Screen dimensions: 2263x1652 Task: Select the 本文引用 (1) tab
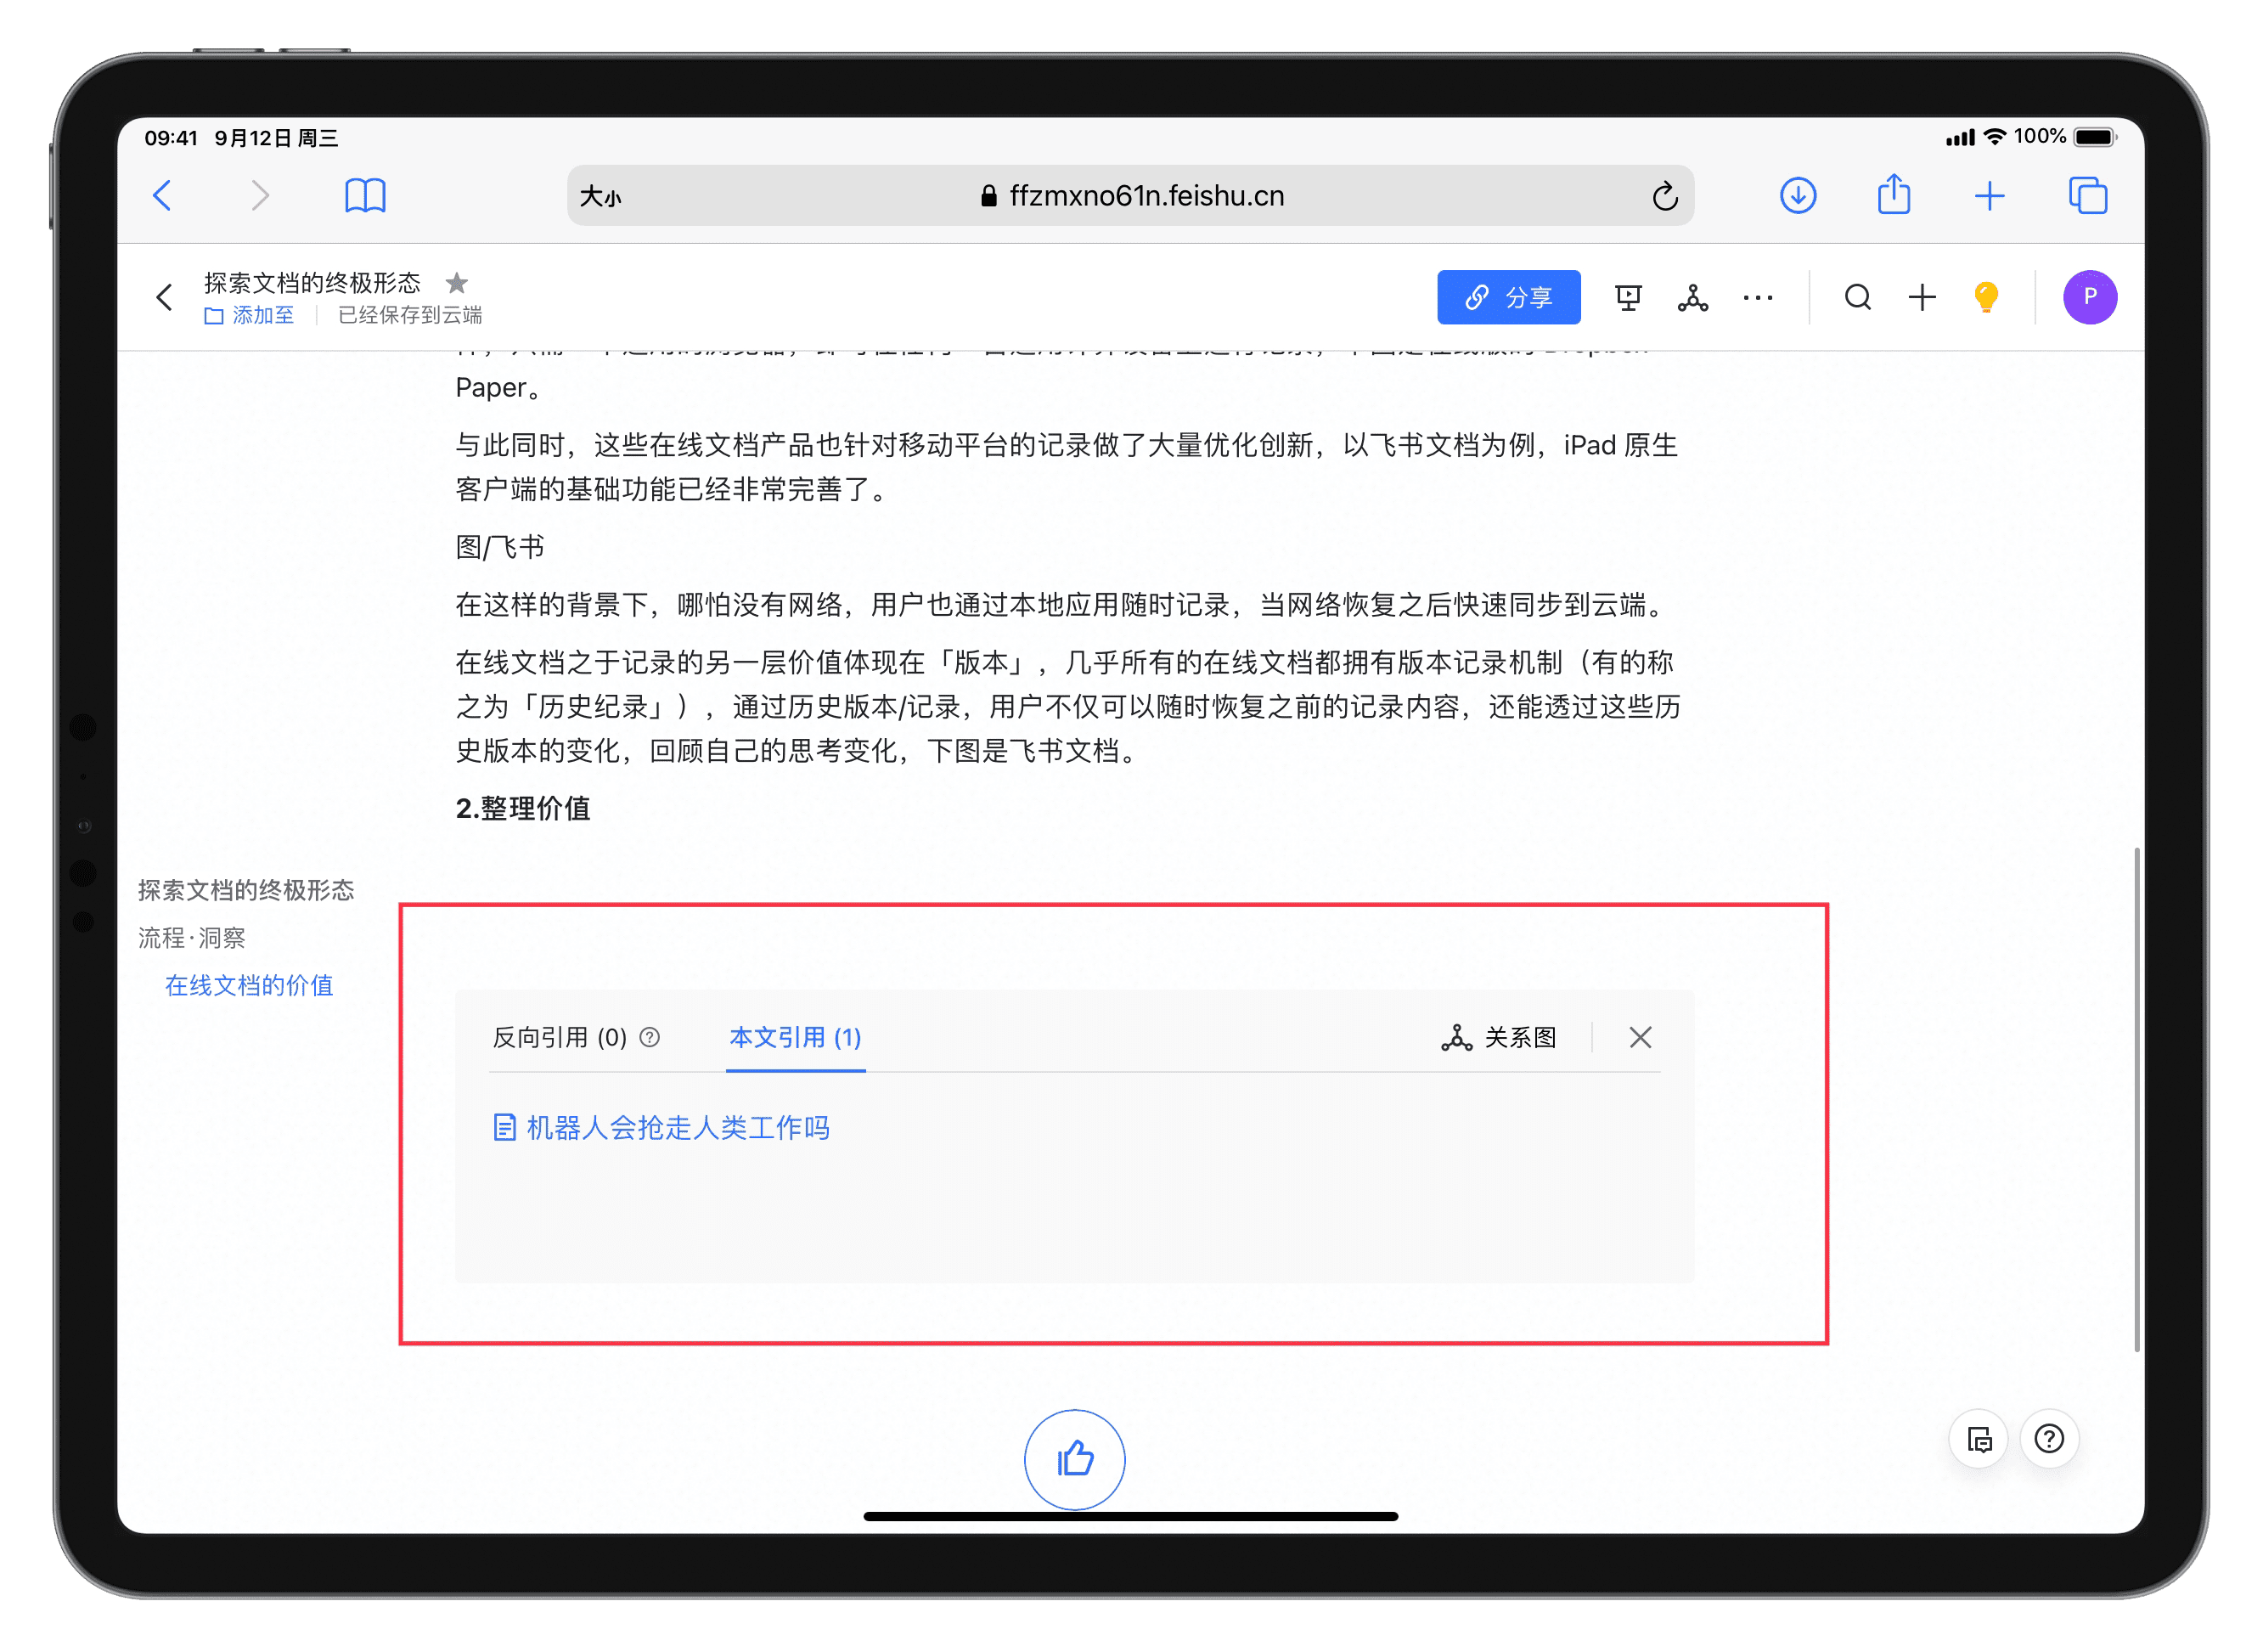point(795,1037)
